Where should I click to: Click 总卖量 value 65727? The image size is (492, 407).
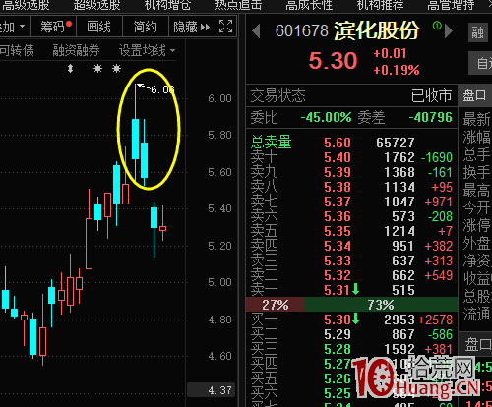coord(396,143)
